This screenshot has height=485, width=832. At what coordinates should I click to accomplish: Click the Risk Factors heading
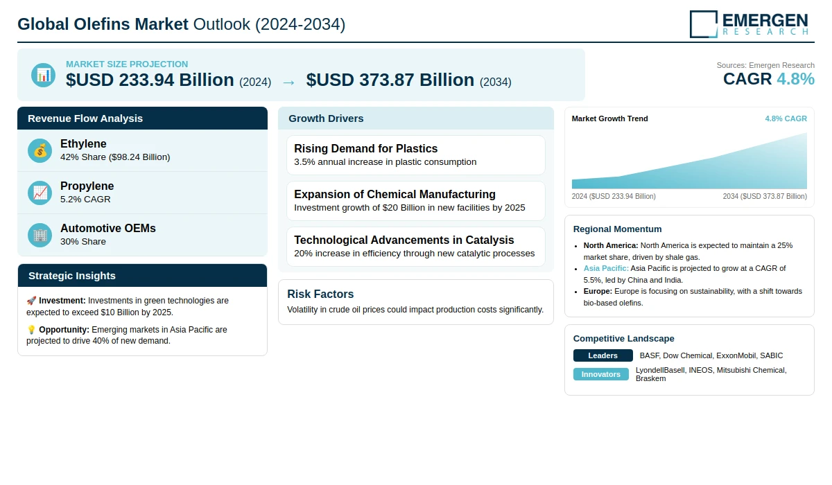pyautogui.click(x=320, y=294)
